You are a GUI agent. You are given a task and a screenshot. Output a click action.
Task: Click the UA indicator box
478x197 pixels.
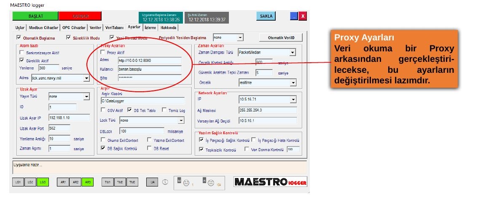coord(152,182)
